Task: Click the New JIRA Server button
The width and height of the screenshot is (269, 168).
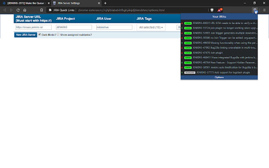Action: point(25,34)
